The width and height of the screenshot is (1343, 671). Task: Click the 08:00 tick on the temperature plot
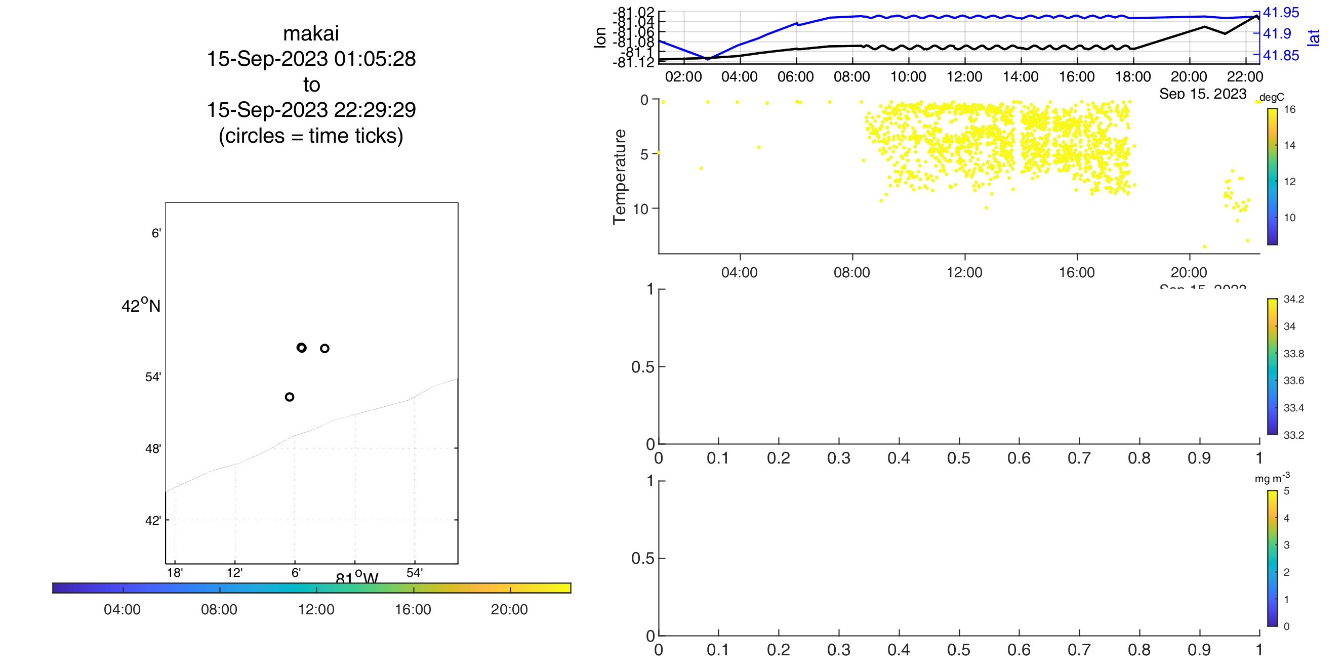(x=852, y=272)
